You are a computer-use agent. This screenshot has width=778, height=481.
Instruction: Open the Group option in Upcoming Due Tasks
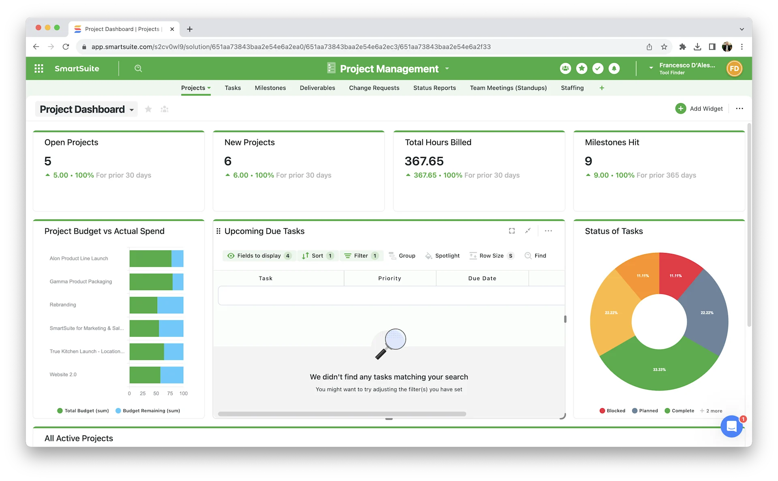(x=402, y=255)
